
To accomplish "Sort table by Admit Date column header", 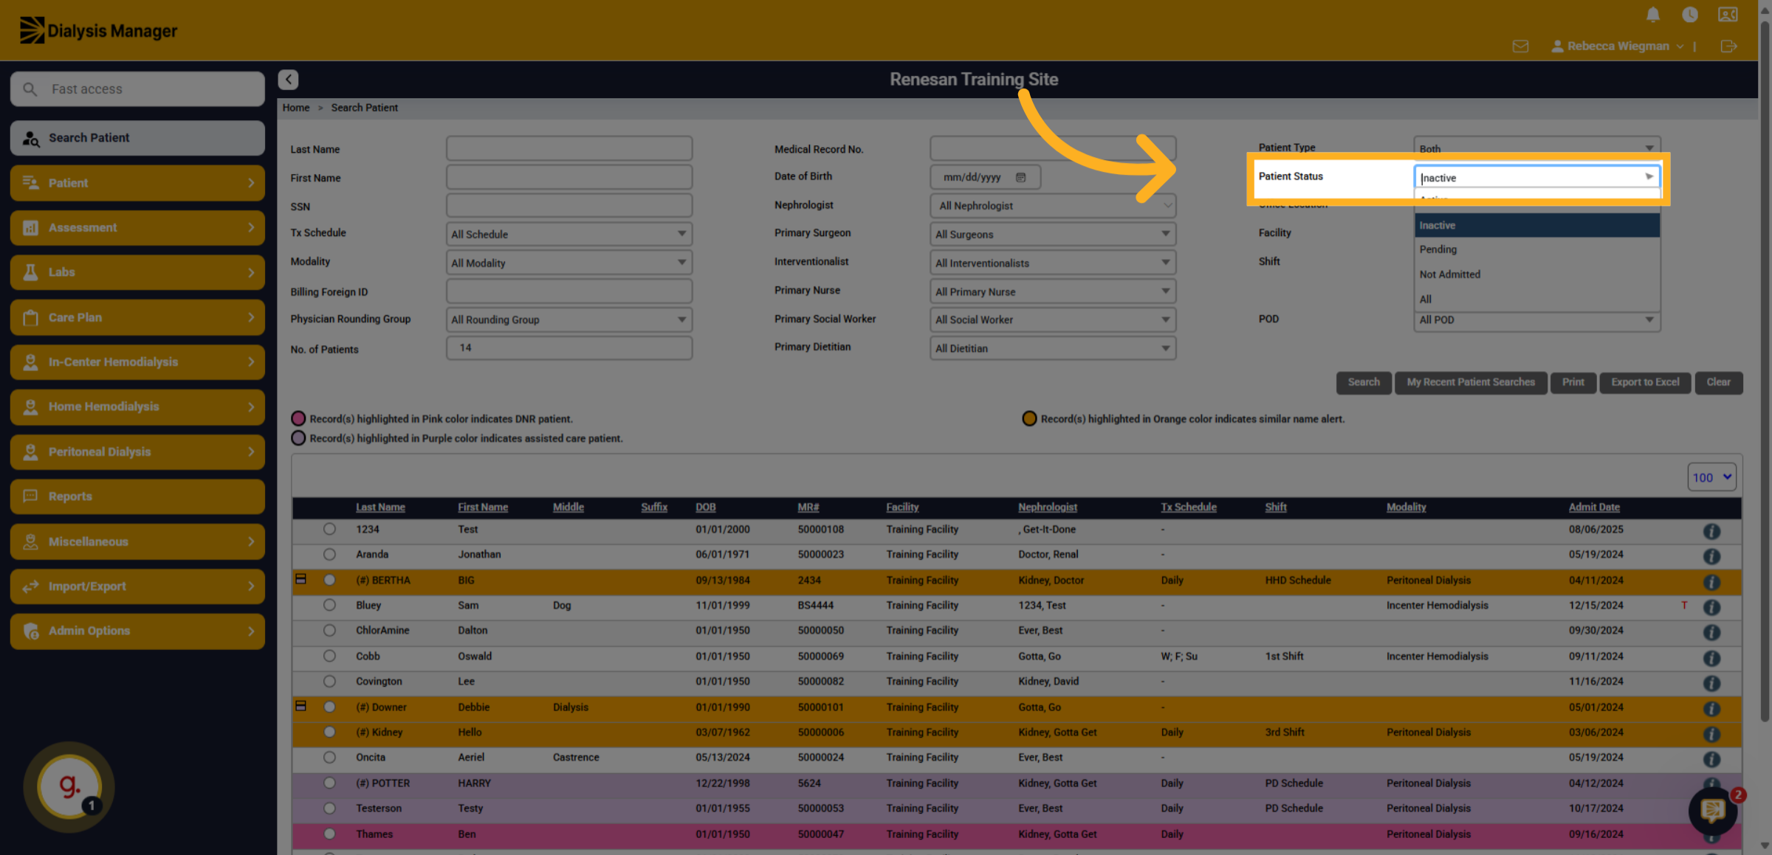I will pyautogui.click(x=1593, y=507).
